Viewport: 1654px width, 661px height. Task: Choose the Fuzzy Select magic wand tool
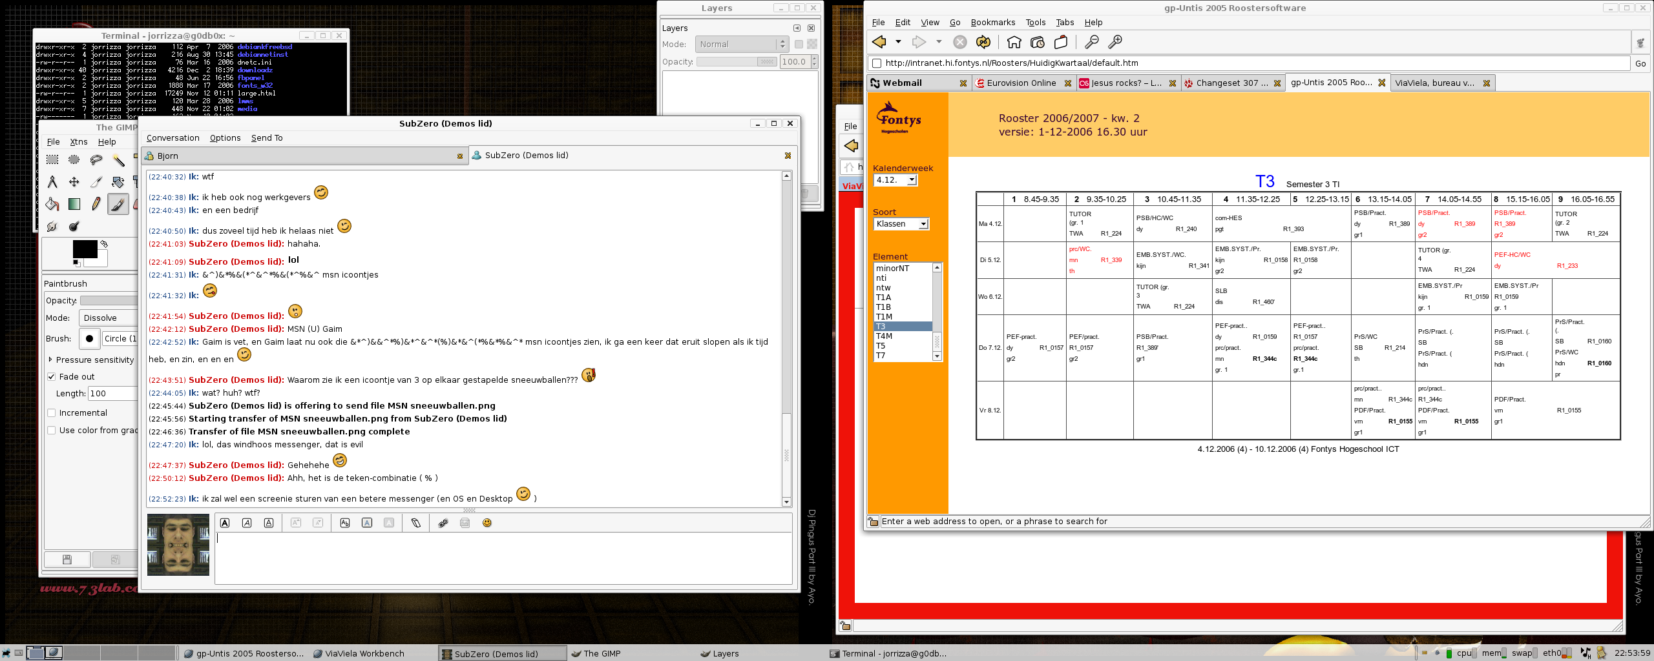point(118,160)
